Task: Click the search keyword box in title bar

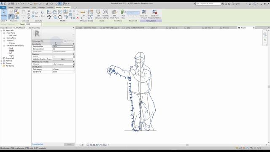Action: point(208,4)
